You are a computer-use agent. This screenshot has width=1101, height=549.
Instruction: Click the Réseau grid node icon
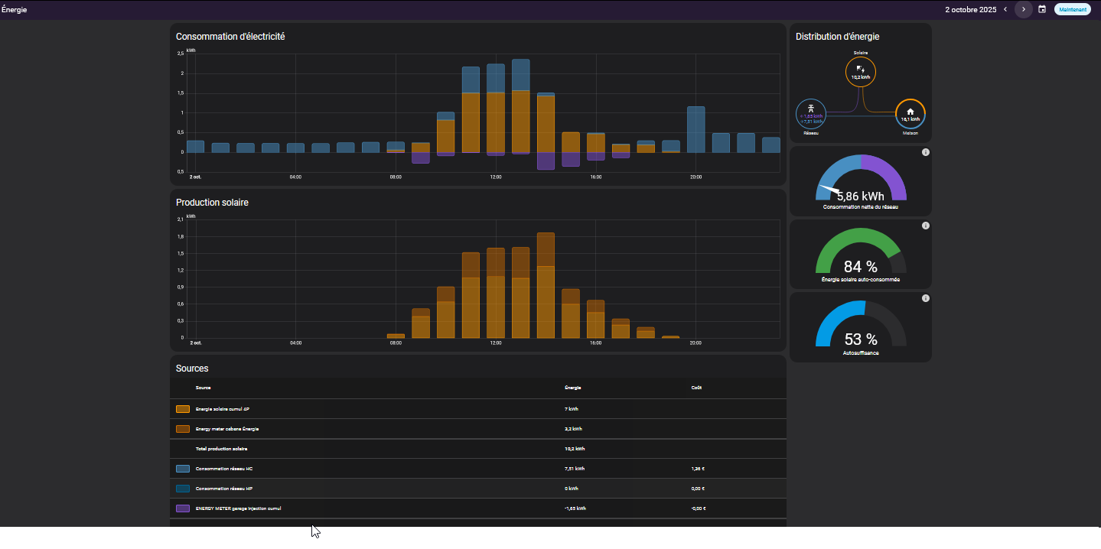tap(810, 114)
